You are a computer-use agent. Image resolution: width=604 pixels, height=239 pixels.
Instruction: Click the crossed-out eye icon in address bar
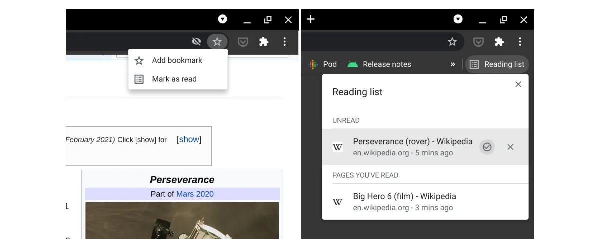point(196,42)
